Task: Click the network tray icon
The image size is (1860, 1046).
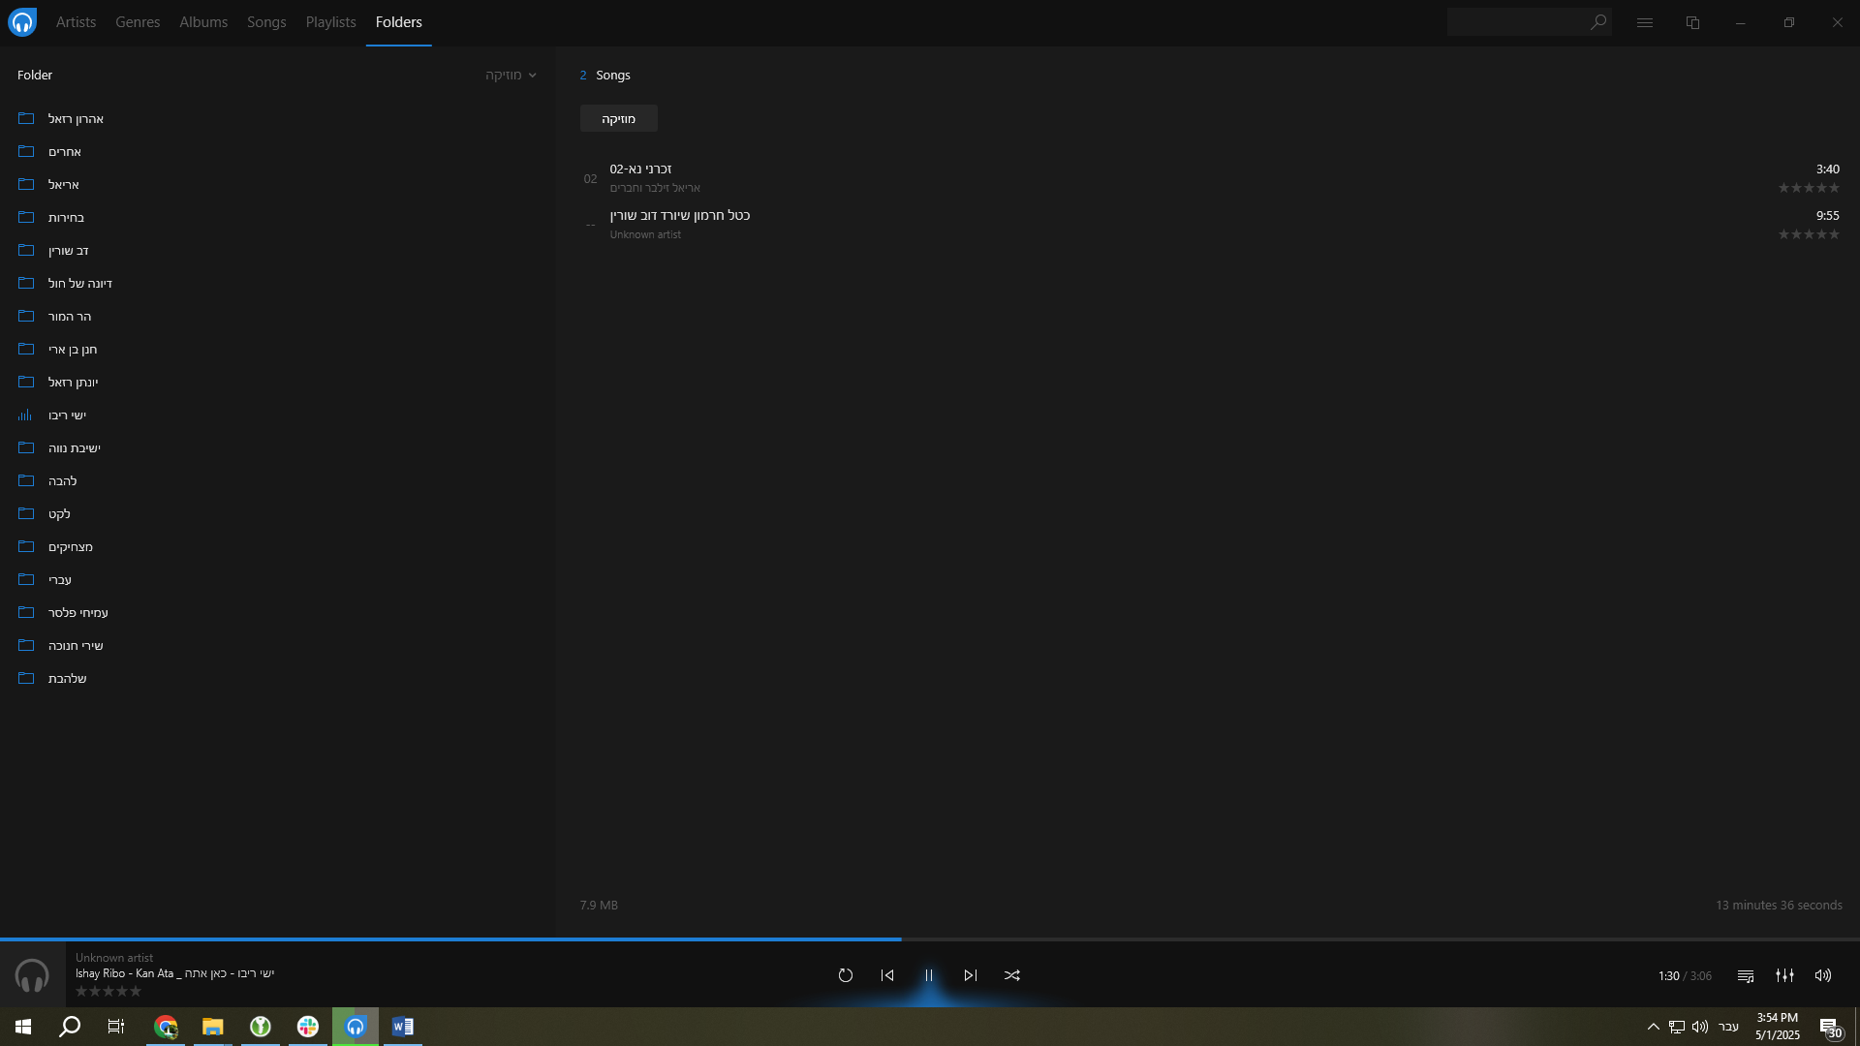Action: [1677, 1027]
